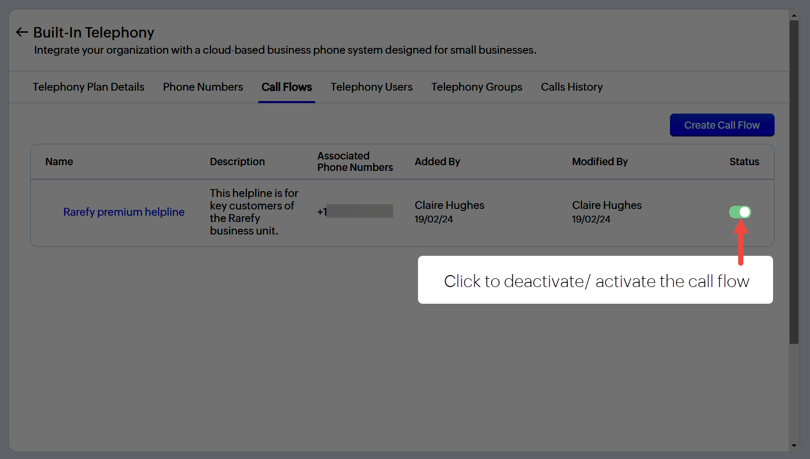
Task: Toggle the Rarefy premium helpline status switch
Action: tap(740, 212)
